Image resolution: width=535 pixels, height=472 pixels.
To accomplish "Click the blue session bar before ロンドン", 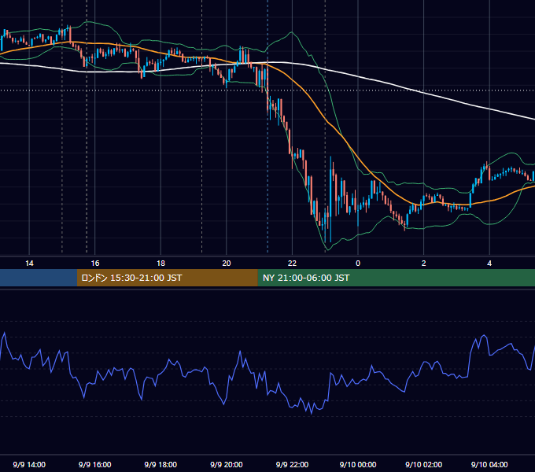I will click(x=39, y=278).
